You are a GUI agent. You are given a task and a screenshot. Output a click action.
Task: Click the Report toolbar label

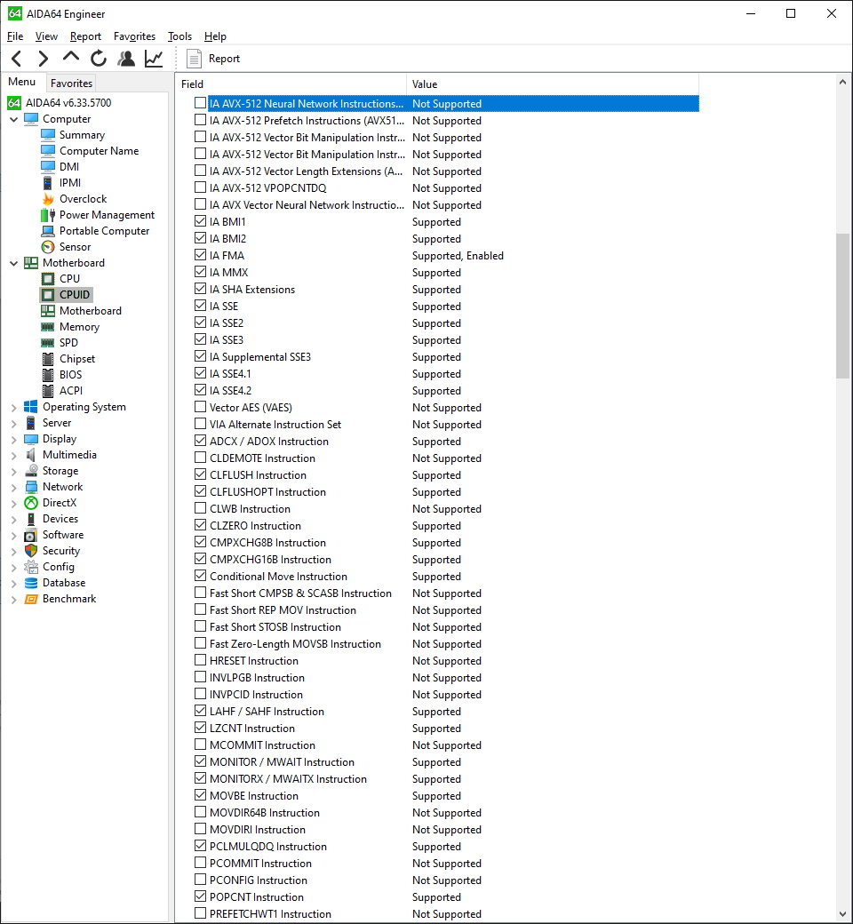(x=224, y=59)
